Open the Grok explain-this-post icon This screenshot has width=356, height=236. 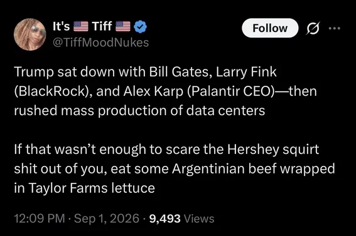[x=313, y=28]
